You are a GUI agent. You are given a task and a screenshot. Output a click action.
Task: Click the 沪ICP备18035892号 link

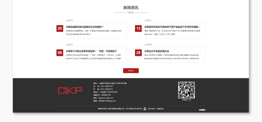134,109
